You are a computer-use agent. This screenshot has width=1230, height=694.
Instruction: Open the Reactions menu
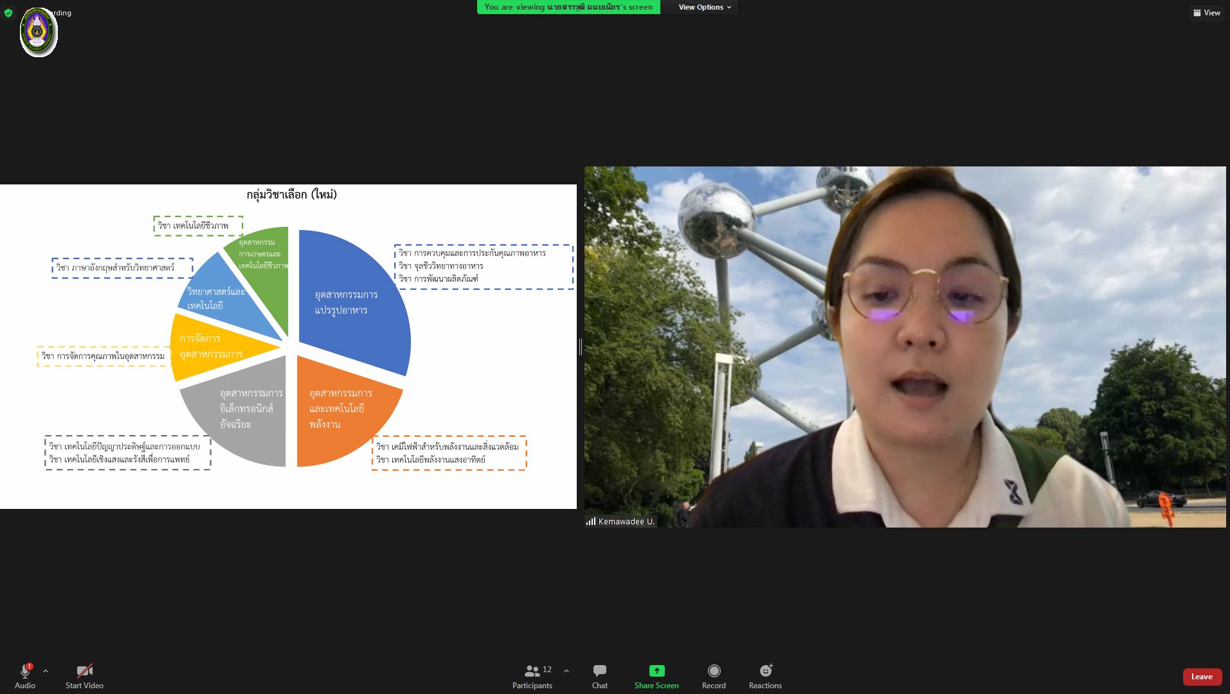coord(765,676)
